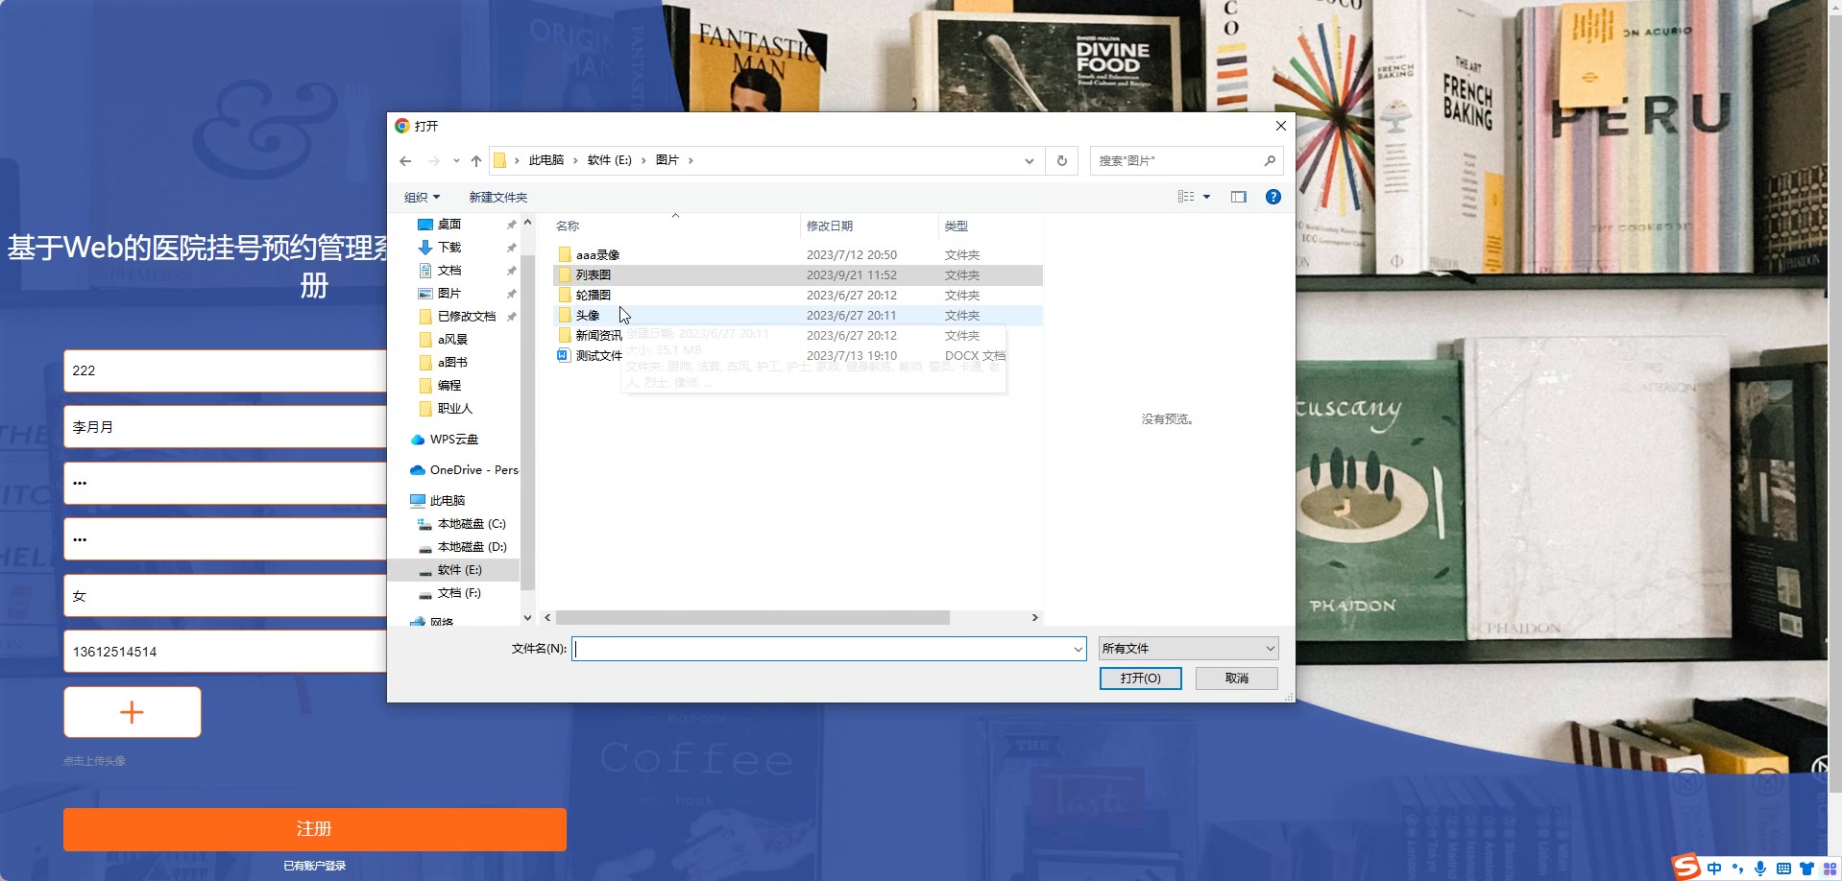
Task: Go back with the dialog's left arrow
Action: [x=405, y=161]
